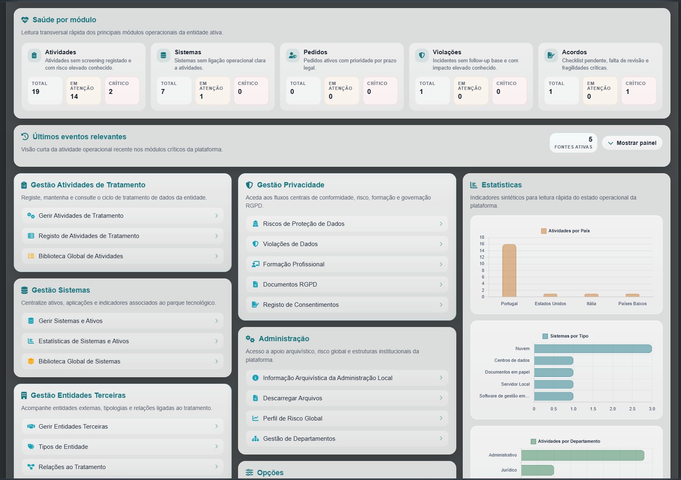Click the clipboard icon in Atividades card

[x=34, y=55]
